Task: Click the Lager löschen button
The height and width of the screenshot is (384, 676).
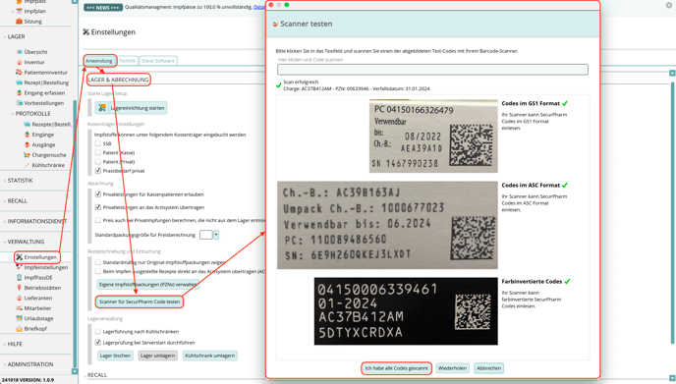Action: pyautogui.click(x=115, y=356)
